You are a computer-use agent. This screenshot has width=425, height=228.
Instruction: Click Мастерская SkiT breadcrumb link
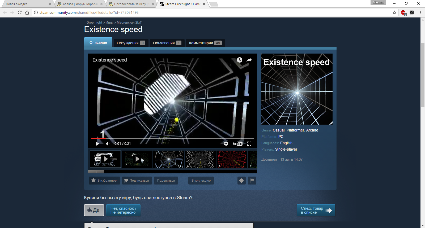point(129,23)
